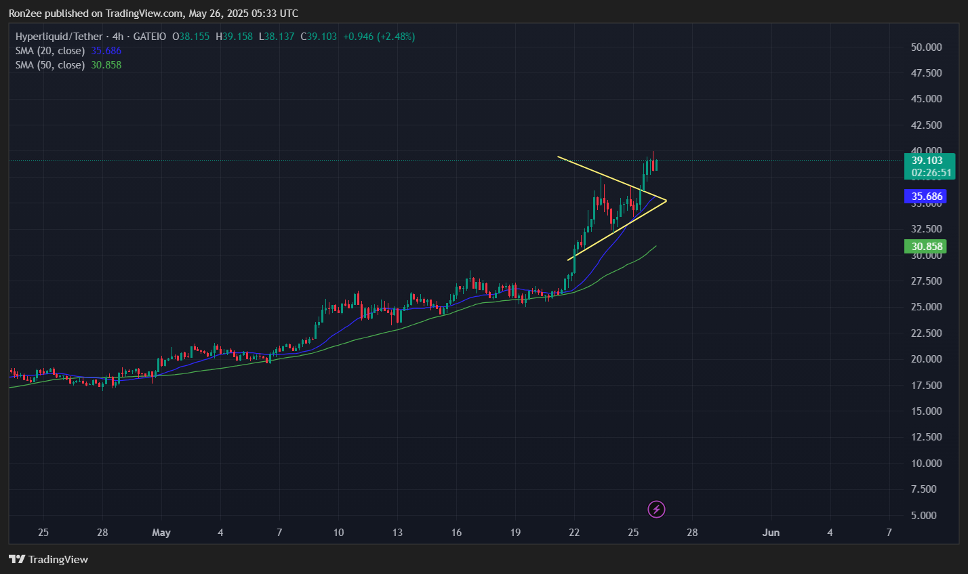Click the 42.500 price axis label
Viewport: 968px width, 574px height.
927,125
